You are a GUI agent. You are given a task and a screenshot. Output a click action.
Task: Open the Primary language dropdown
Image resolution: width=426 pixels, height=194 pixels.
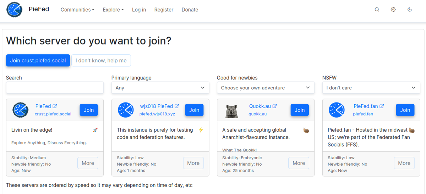click(160, 88)
